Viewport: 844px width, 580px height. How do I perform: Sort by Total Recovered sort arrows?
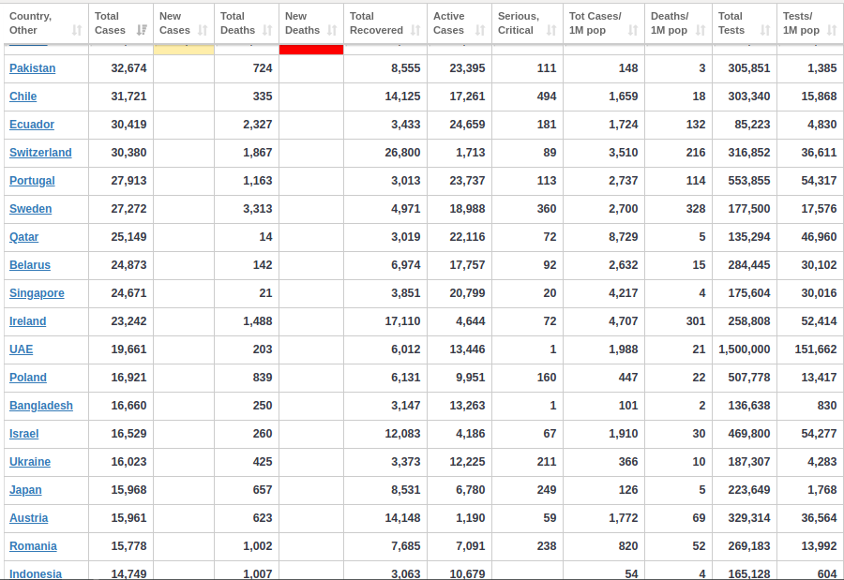(415, 30)
